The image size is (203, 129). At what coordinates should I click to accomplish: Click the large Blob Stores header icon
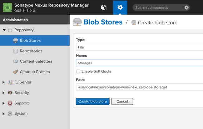77,22
